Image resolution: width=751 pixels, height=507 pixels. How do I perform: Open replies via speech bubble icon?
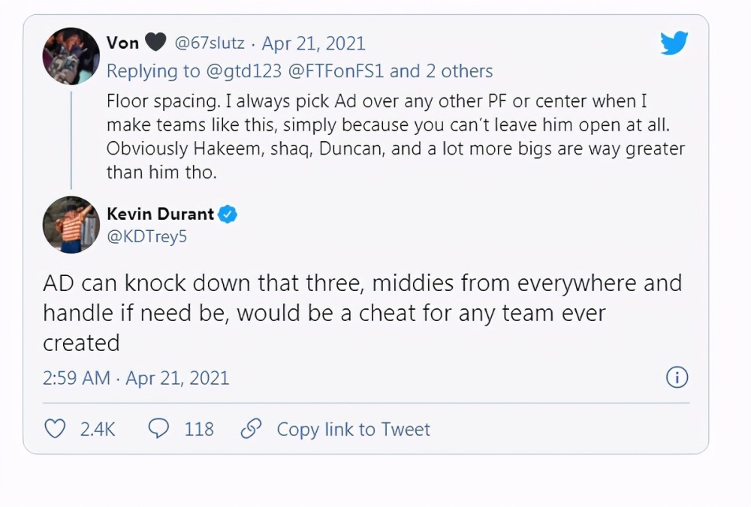point(158,428)
